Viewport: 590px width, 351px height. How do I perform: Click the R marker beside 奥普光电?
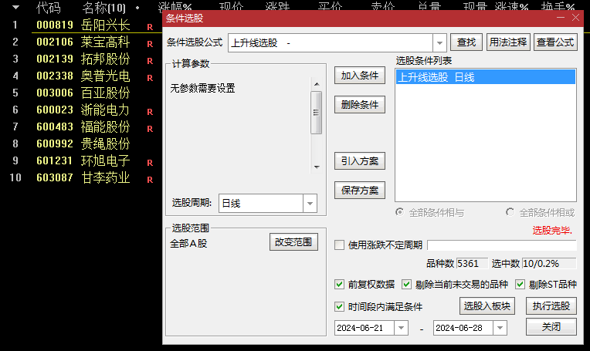click(150, 78)
